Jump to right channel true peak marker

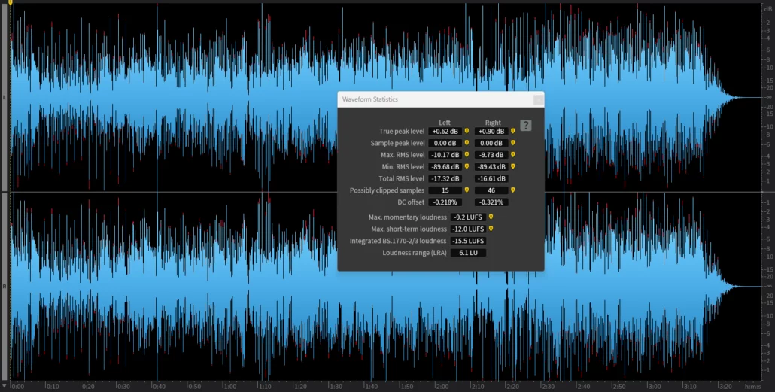pyautogui.click(x=513, y=131)
